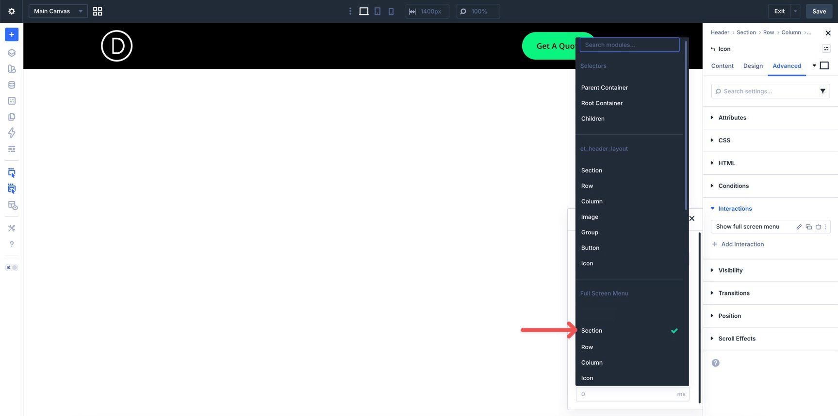
Task: Click the Save button
Action: [819, 11]
